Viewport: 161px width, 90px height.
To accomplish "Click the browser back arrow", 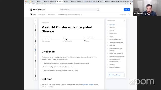I will tap(26, 4).
